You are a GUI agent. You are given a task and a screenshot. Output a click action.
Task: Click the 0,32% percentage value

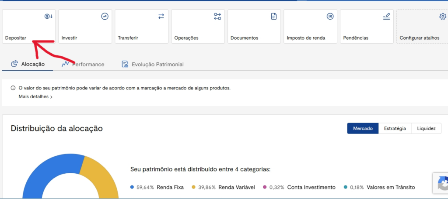[x=277, y=187]
